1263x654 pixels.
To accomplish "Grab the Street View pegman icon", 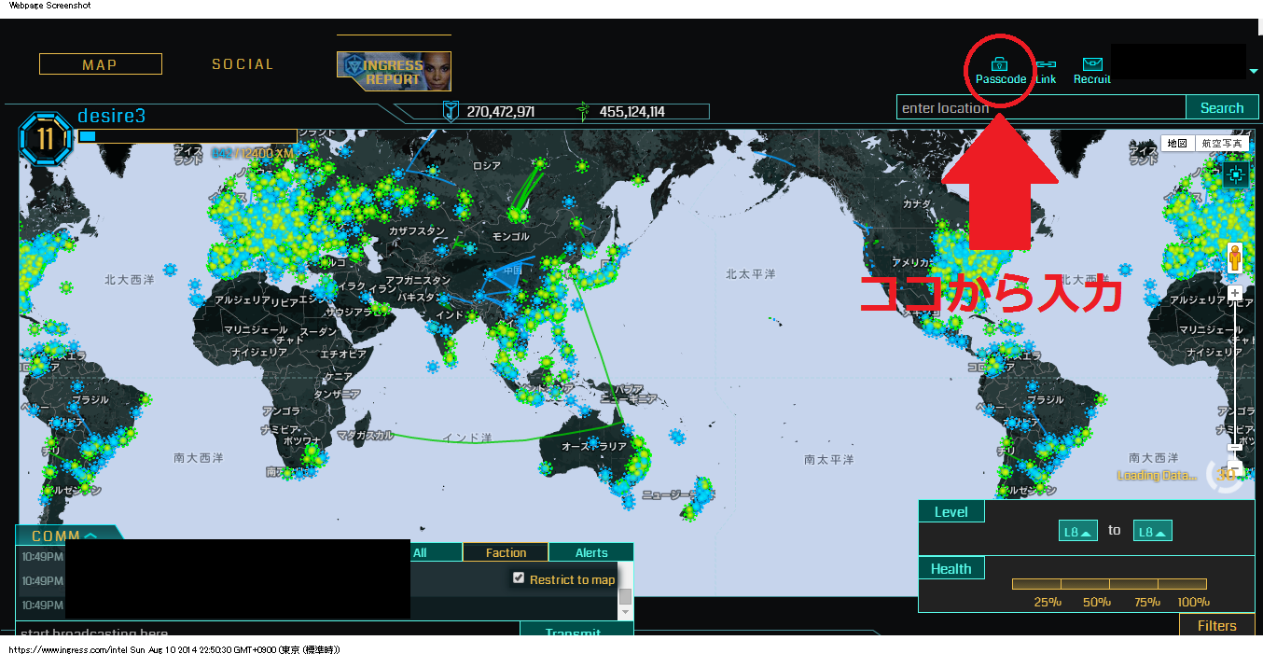I will (x=1233, y=256).
